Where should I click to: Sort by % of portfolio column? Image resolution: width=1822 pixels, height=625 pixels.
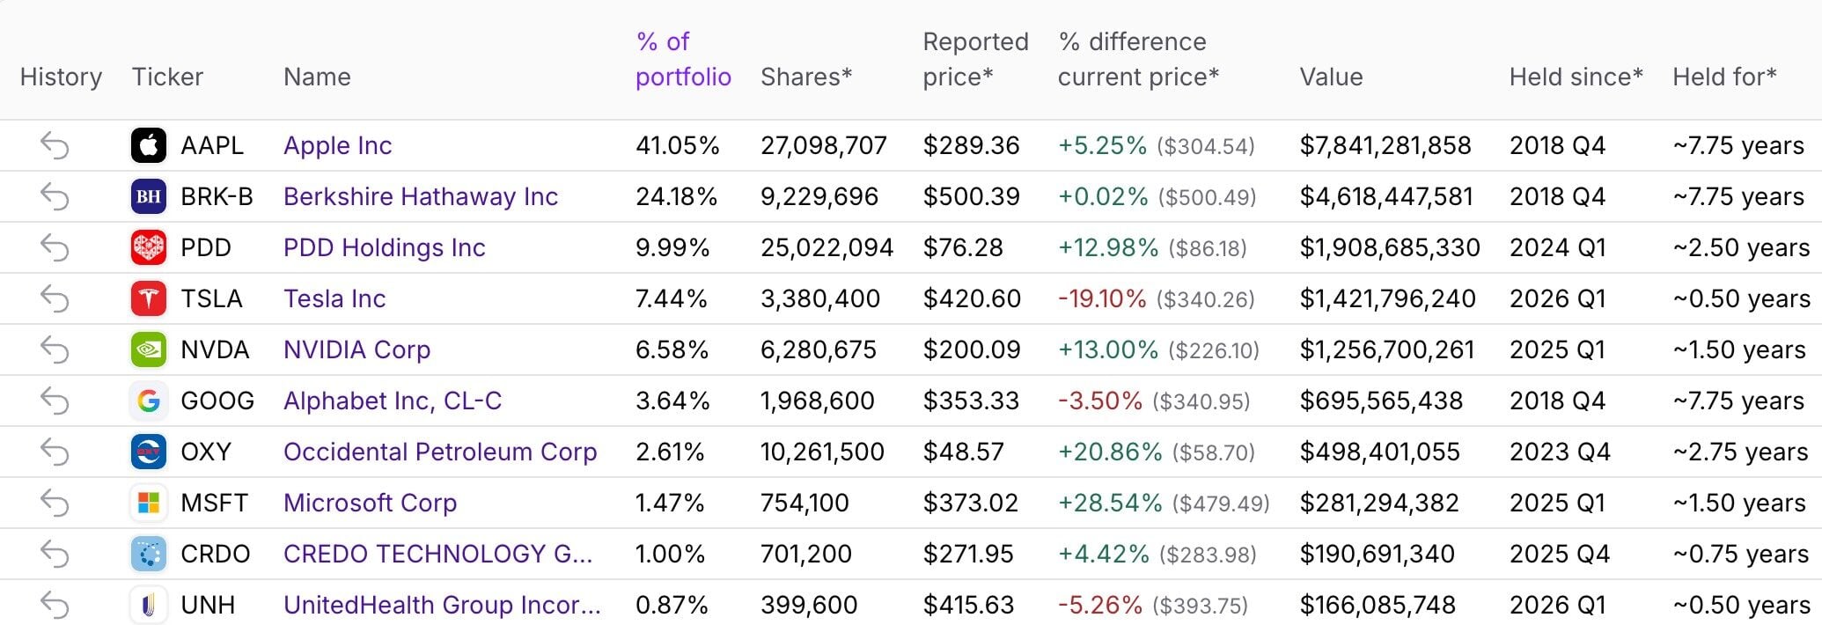coord(683,59)
